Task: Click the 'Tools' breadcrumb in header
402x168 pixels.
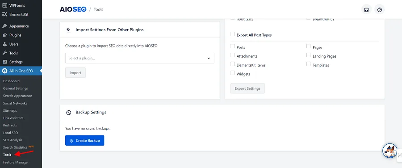Action: click(x=98, y=10)
